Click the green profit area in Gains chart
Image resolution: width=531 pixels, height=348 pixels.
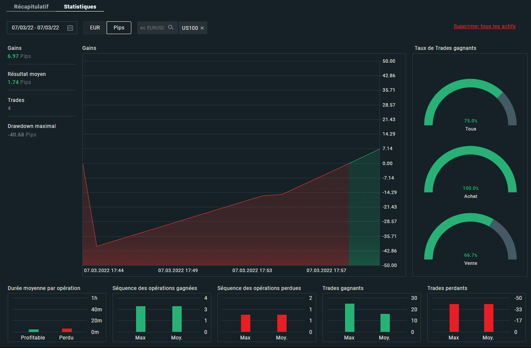click(x=364, y=213)
